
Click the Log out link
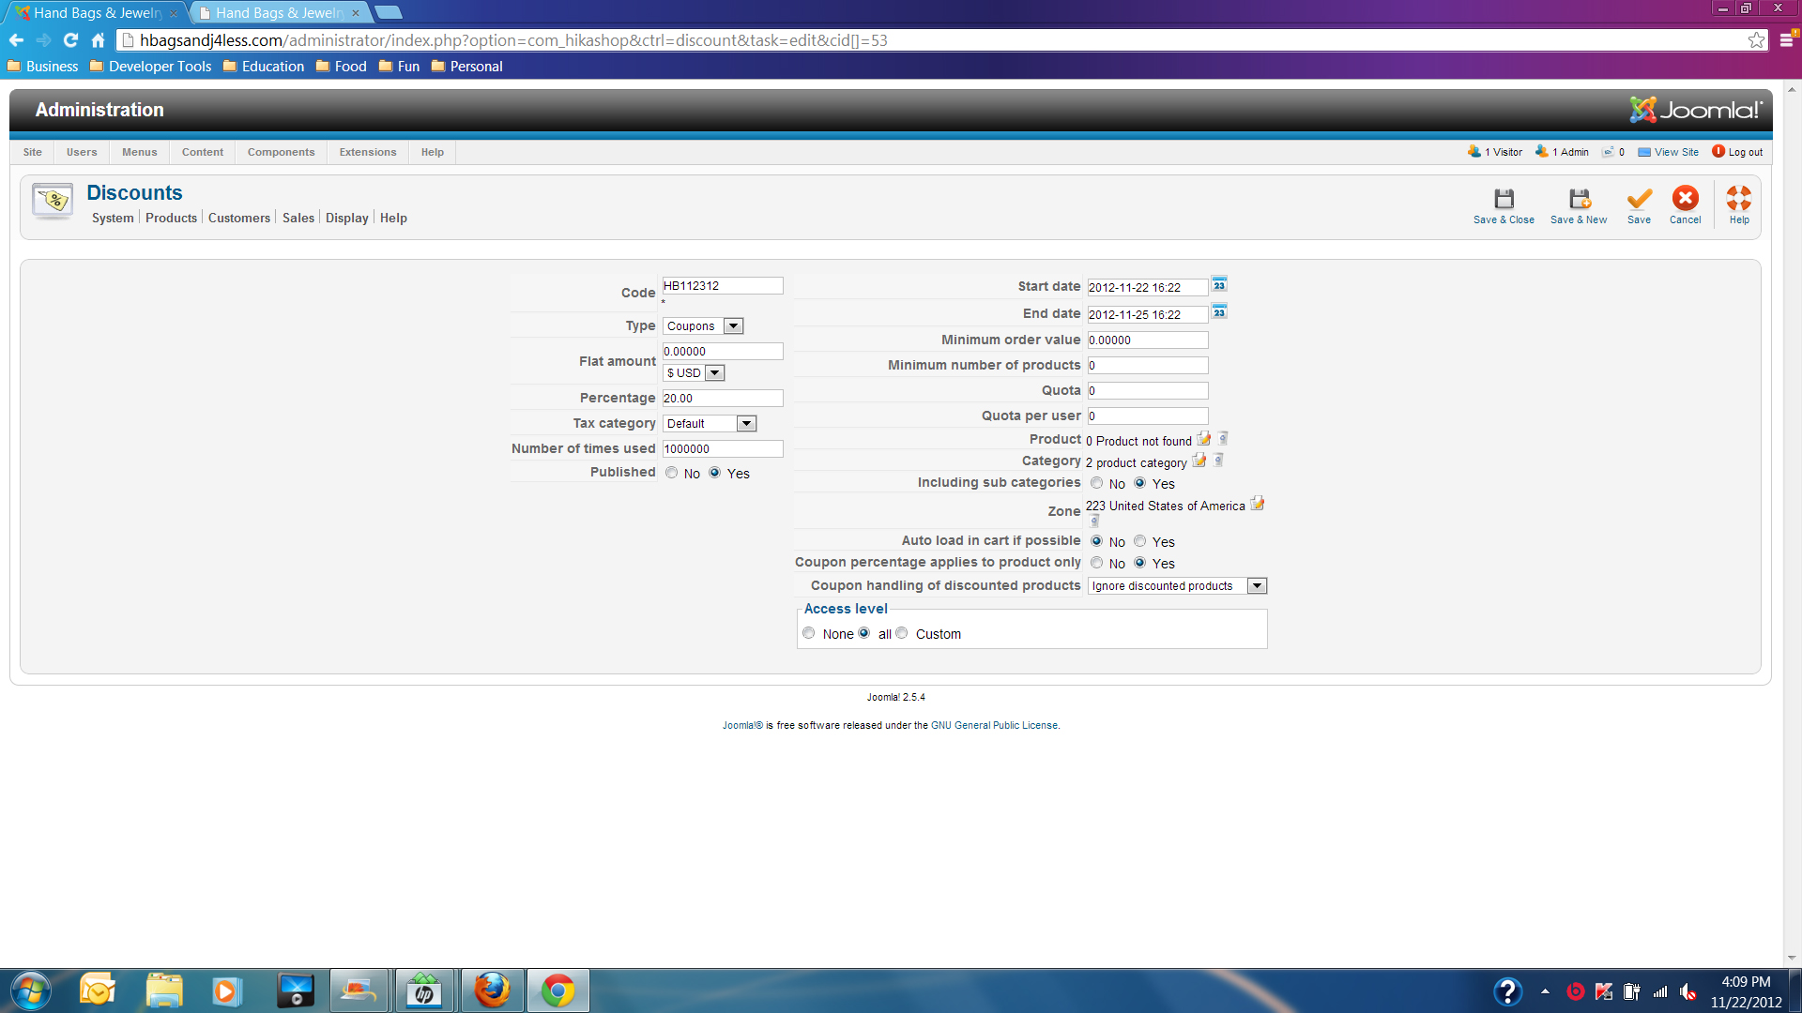tap(1744, 152)
